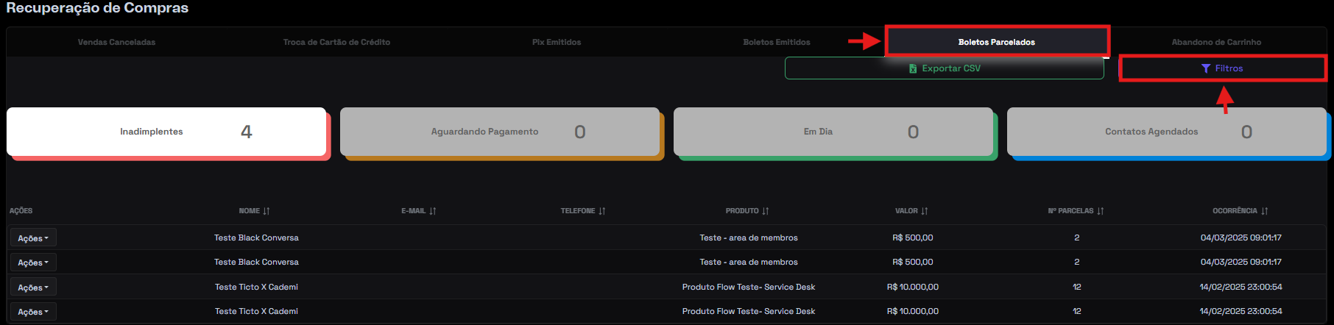Open Ações dropdown in first table row
The image size is (1334, 325).
pos(33,238)
